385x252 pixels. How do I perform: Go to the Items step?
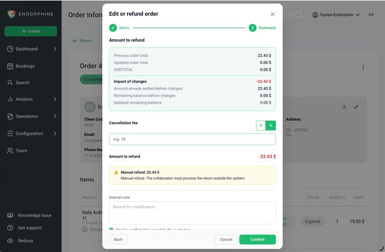coord(120,28)
